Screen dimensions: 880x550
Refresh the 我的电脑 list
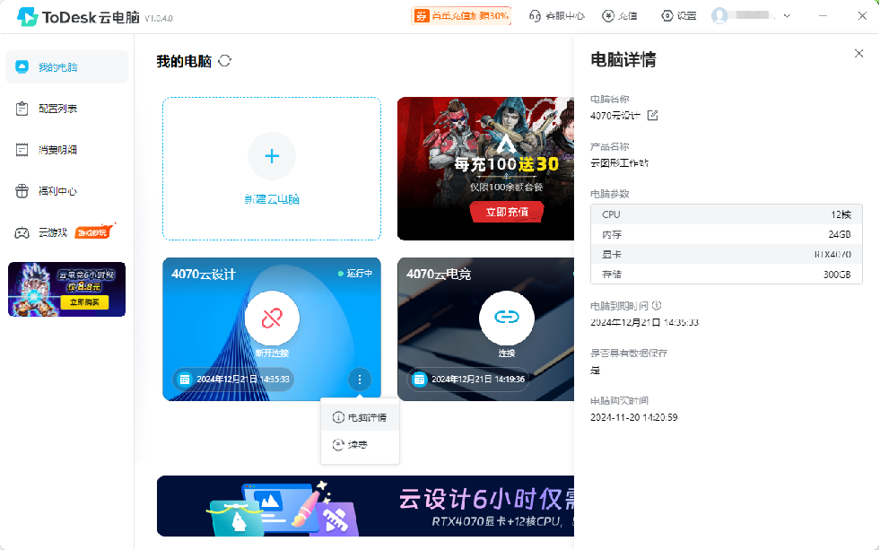[223, 61]
